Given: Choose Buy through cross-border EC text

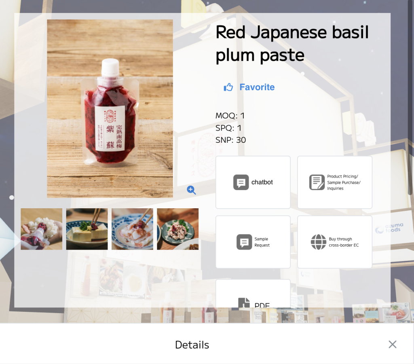Looking at the screenshot, I should pos(344,242).
